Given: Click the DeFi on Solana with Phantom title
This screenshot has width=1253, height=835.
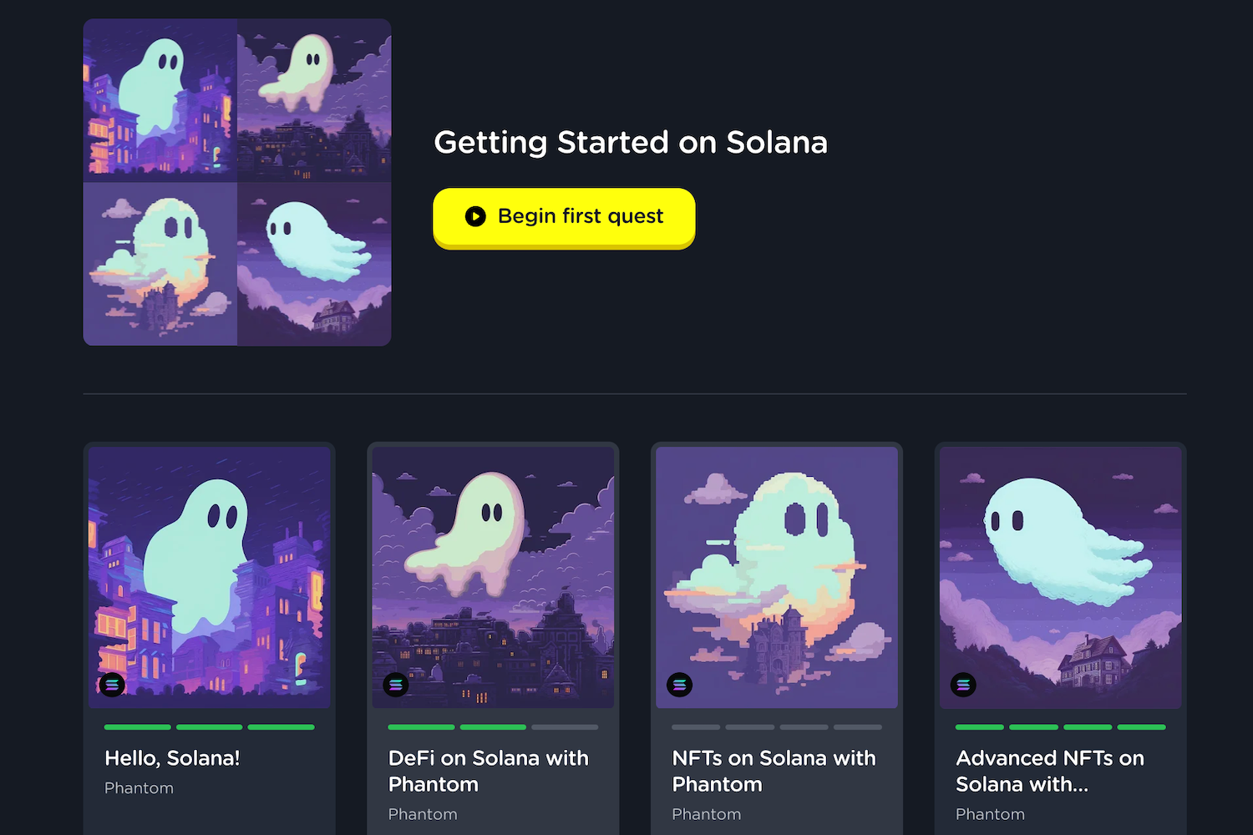Looking at the screenshot, I should (489, 771).
